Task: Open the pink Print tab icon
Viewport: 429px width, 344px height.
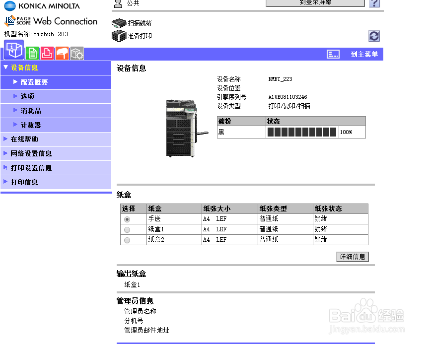Action: 47,53
